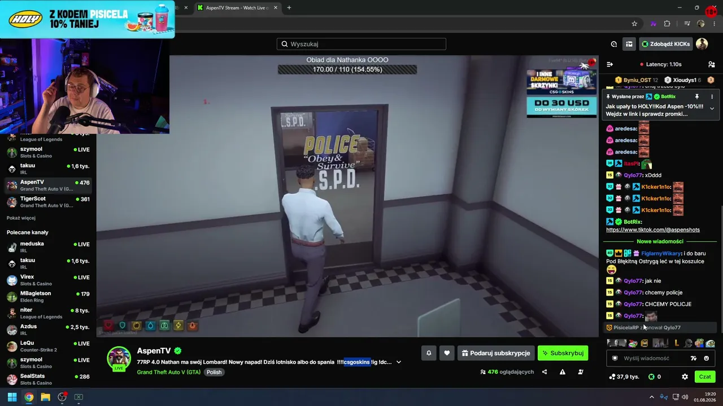Open File Explorer from the taskbar
Viewport: 723px width, 406px height.
tap(45, 397)
